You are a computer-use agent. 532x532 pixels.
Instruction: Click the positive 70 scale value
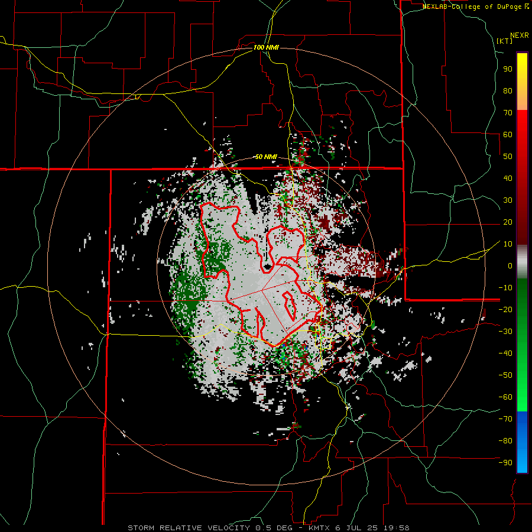[x=508, y=113]
